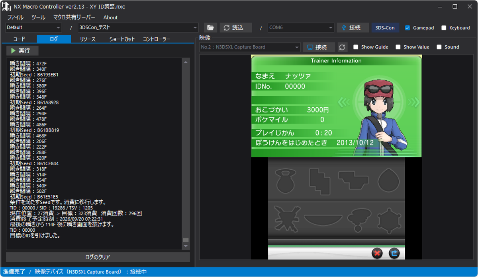Toggle the Gamepad checkbox
Screen dimensions: 478x277
coord(407,28)
